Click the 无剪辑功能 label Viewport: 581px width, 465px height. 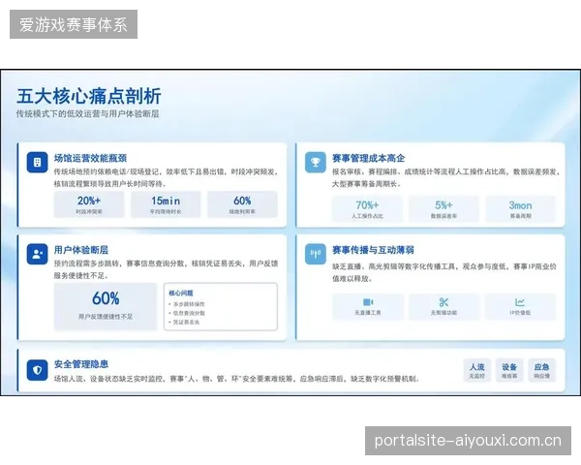click(x=443, y=313)
